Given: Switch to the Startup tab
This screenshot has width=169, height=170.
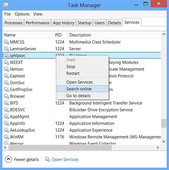Looking at the screenshot, I should [x=84, y=23].
